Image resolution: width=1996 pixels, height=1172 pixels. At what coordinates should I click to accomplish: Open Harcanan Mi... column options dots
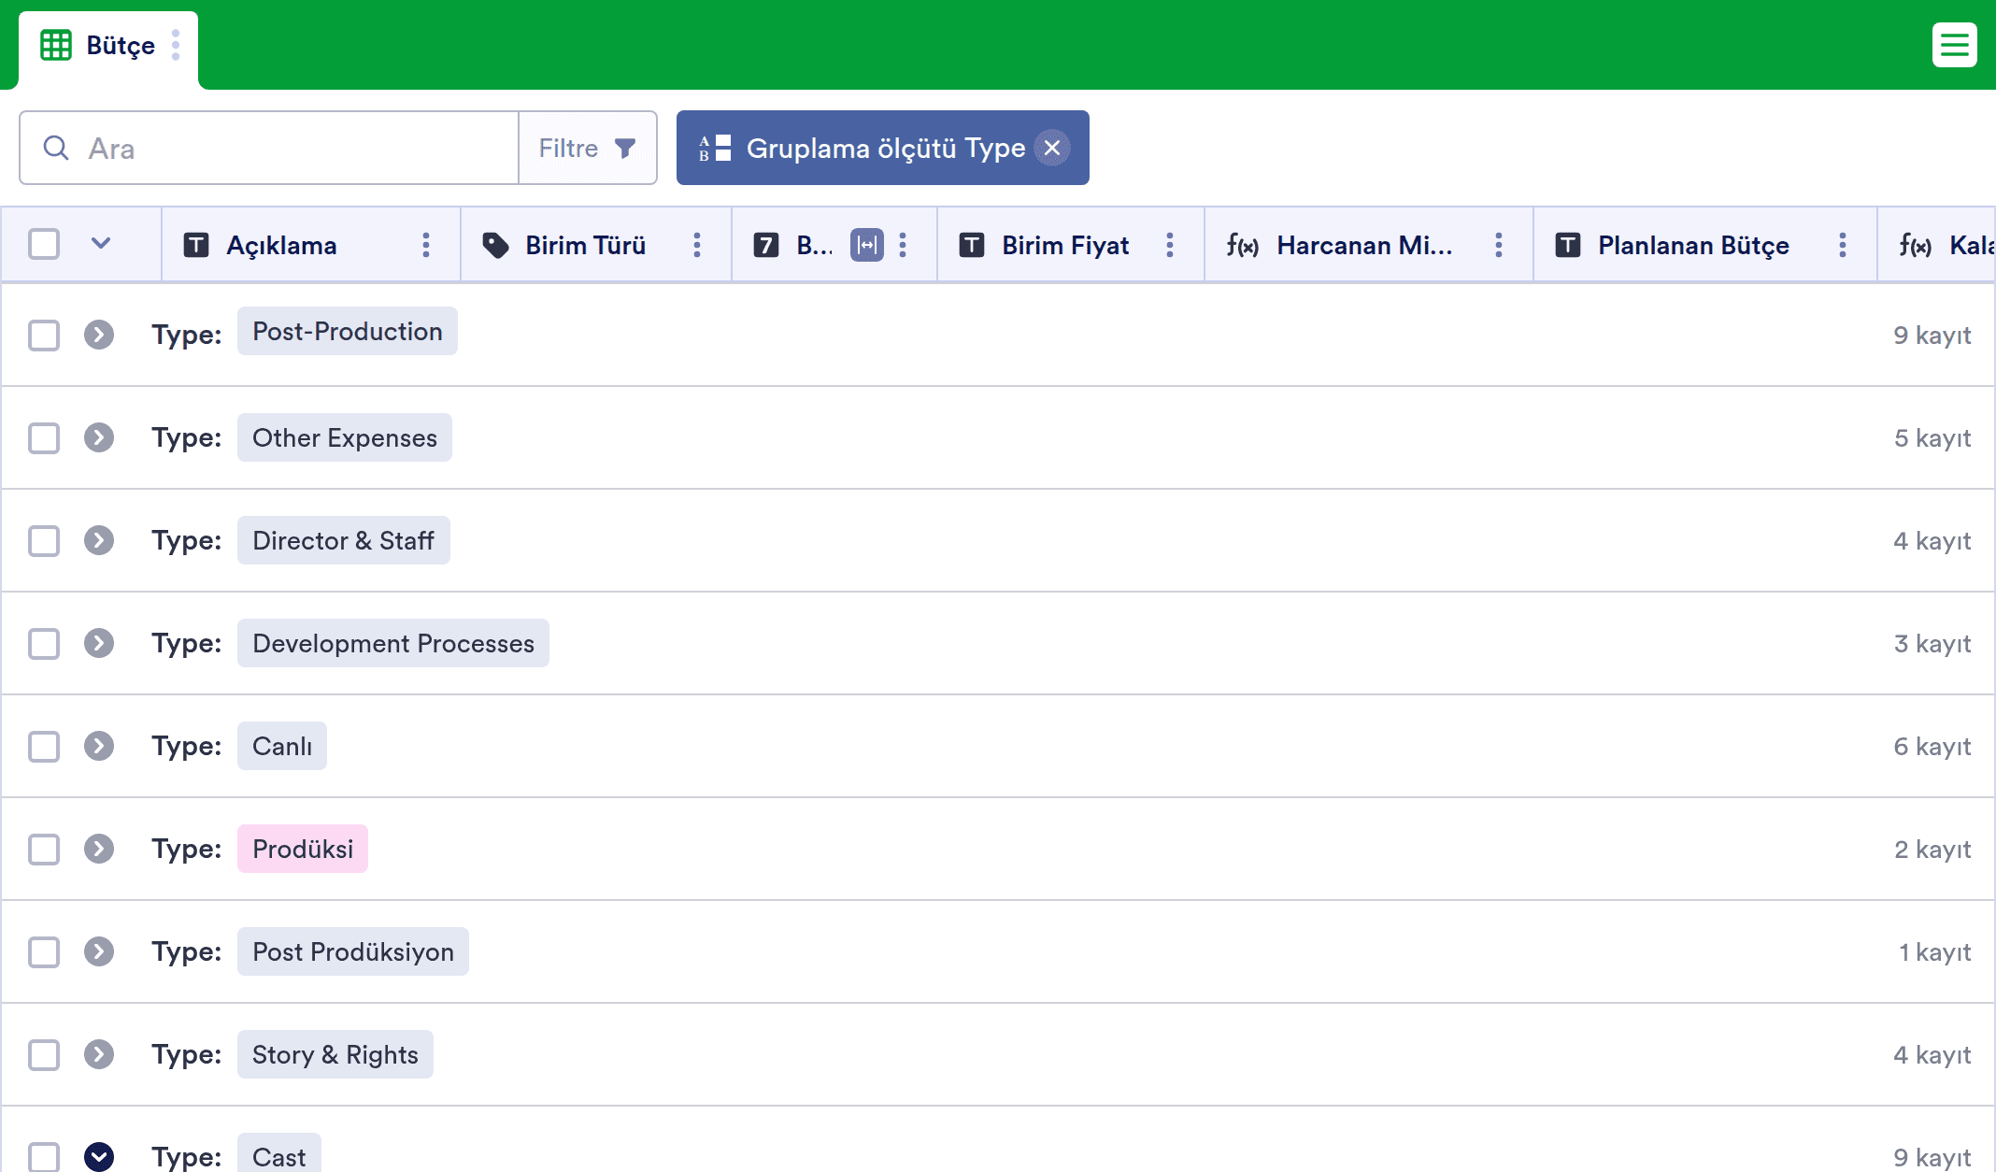point(1499,245)
